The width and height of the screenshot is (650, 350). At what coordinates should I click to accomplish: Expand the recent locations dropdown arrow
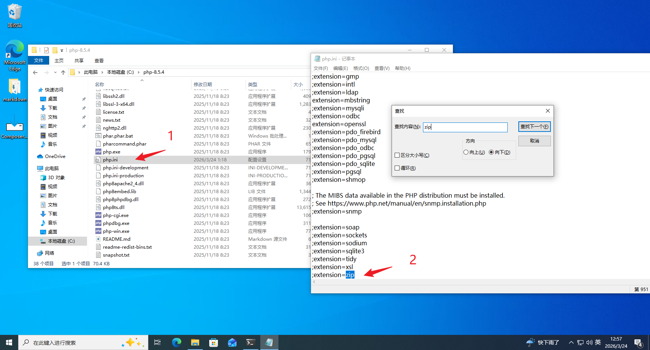tap(55, 72)
